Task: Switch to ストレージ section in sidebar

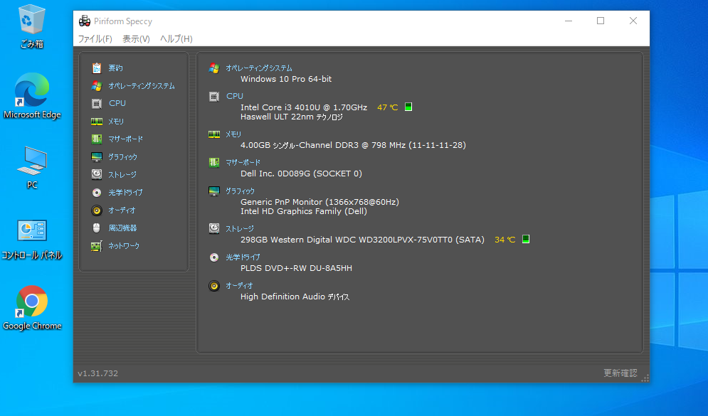Action: point(122,175)
